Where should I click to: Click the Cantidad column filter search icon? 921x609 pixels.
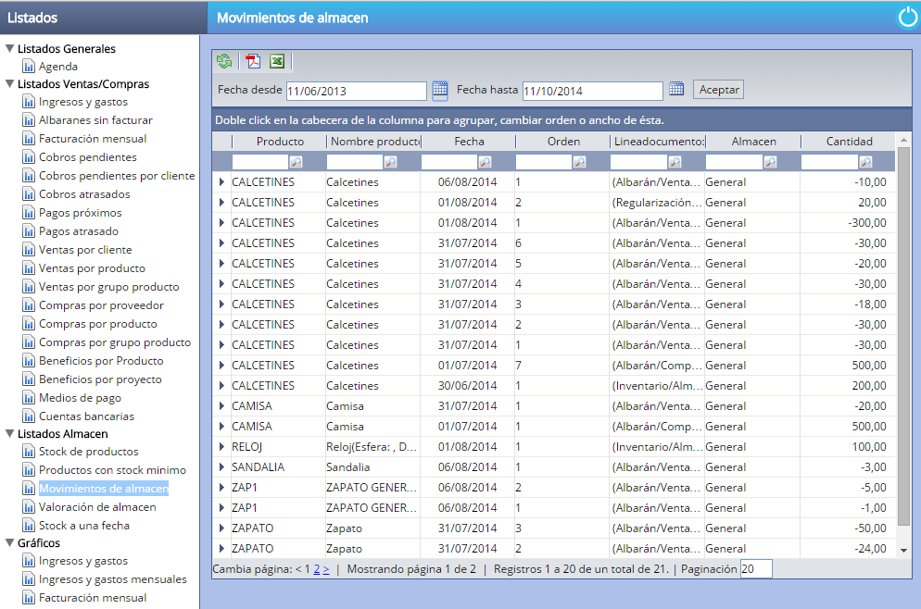pyautogui.click(x=865, y=162)
